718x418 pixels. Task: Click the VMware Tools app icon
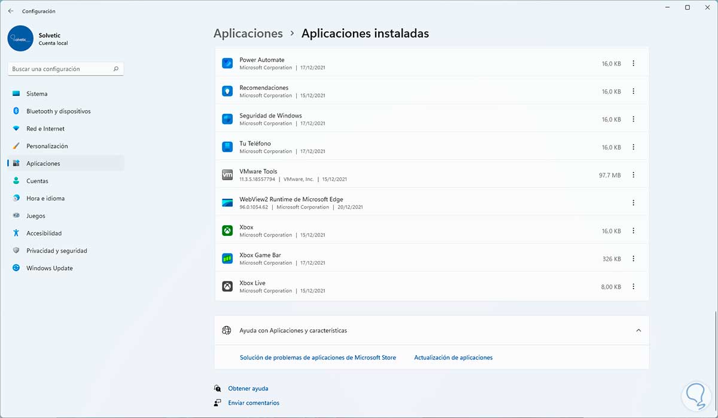[x=227, y=175]
